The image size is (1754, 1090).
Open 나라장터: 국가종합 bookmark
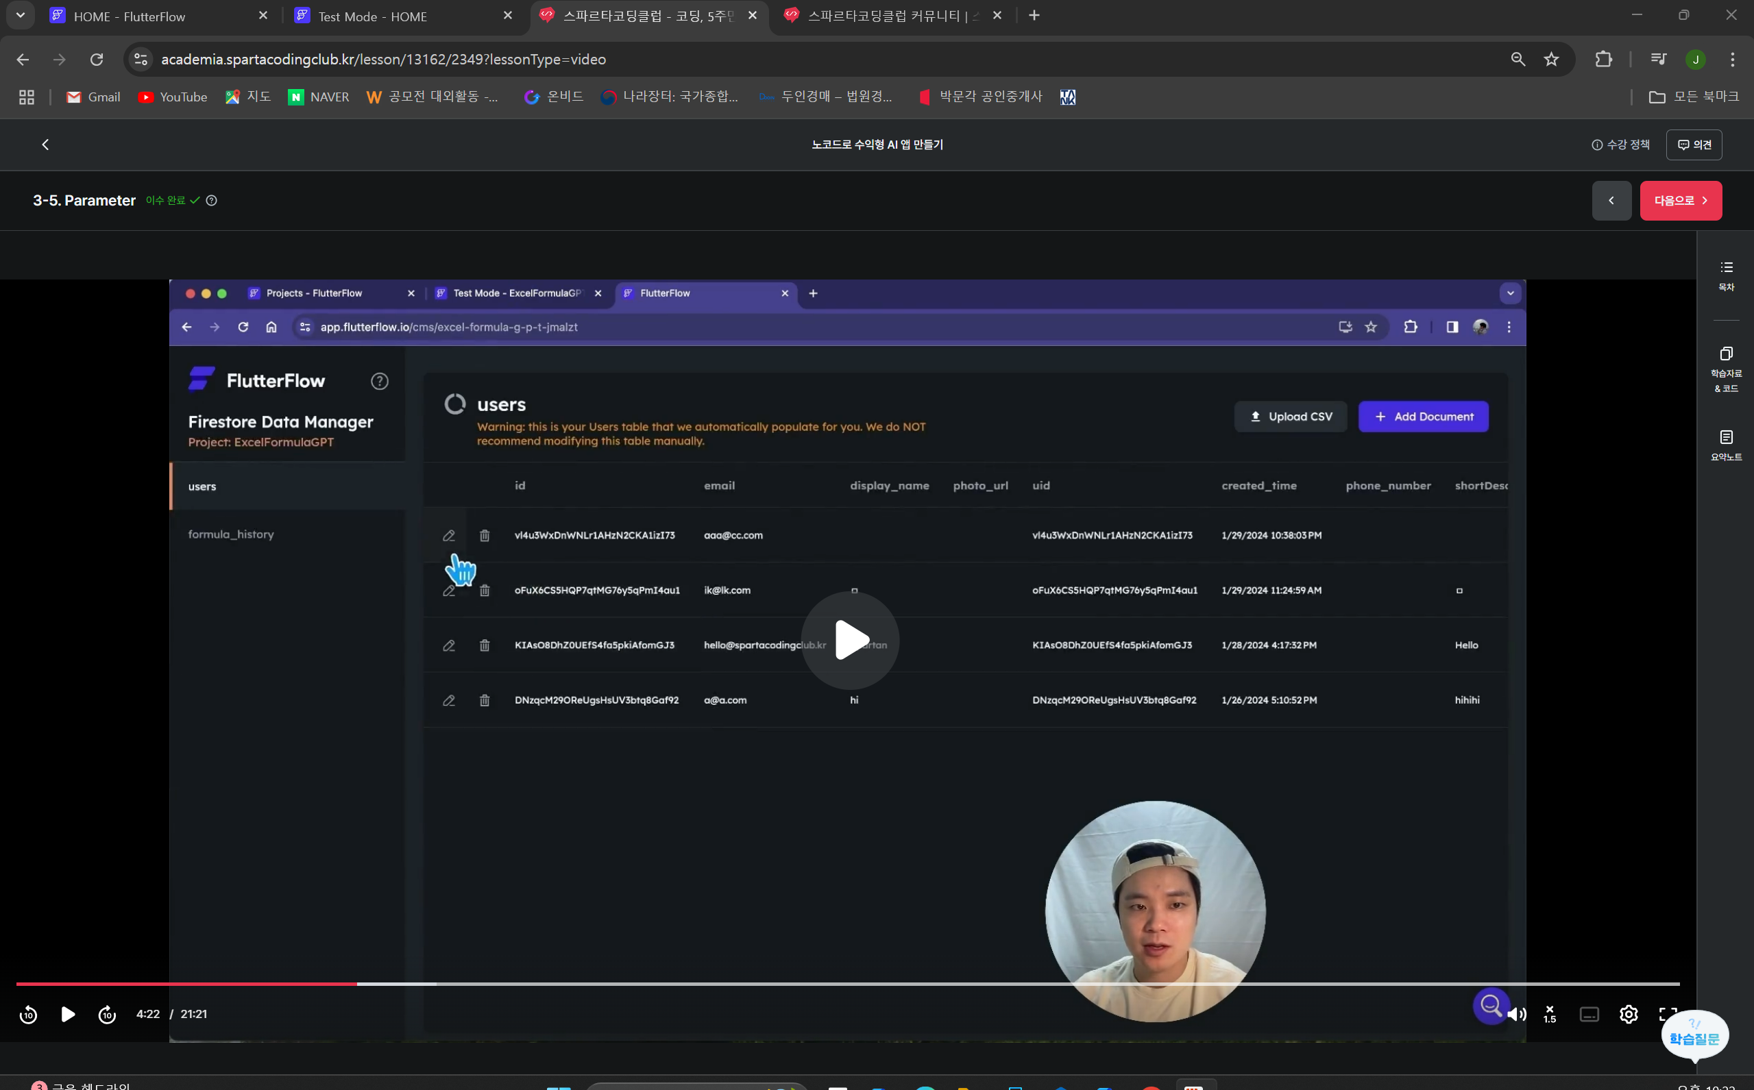(x=670, y=97)
